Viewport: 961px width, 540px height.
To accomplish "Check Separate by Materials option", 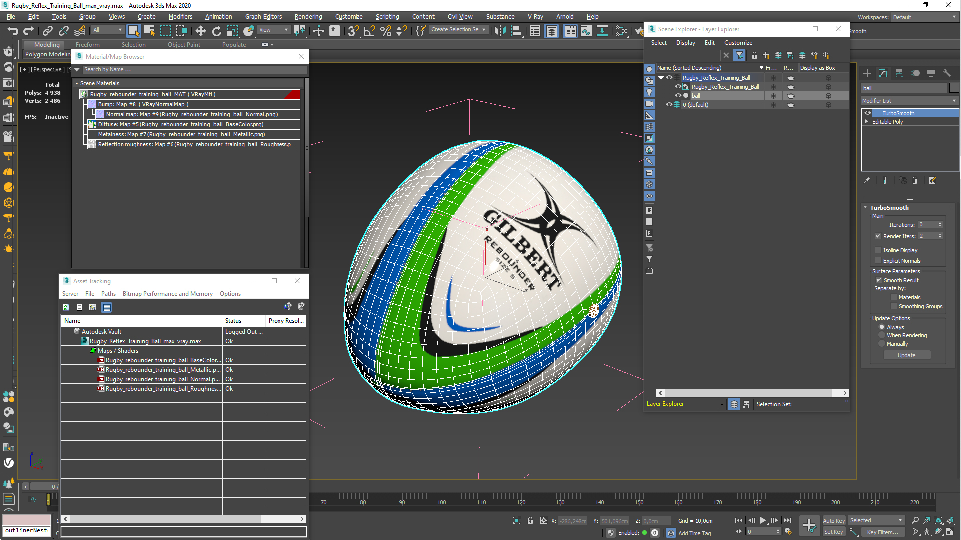I will click(894, 297).
